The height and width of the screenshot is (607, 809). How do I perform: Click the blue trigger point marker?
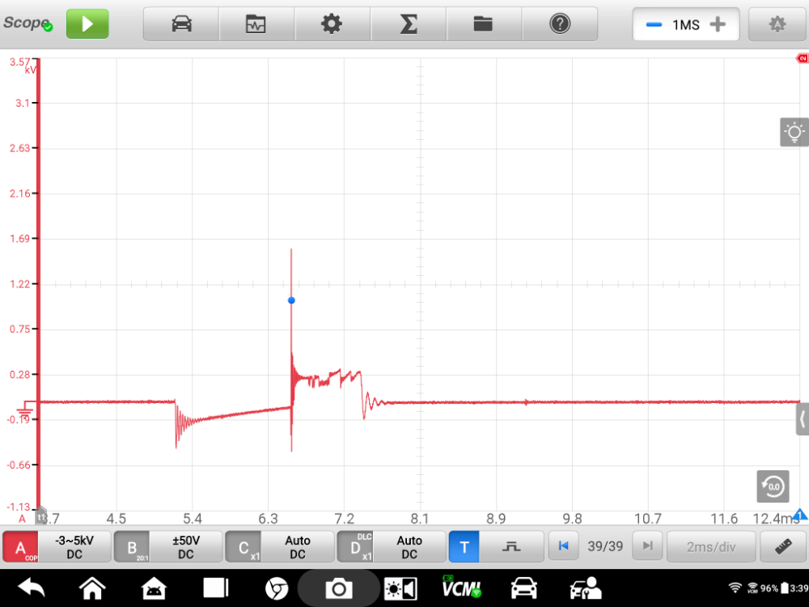click(x=291, y=300)
